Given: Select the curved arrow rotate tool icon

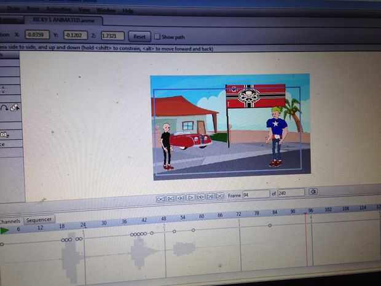Looking at the screenshot, I should pyautogui.click(x=4, y=108).
